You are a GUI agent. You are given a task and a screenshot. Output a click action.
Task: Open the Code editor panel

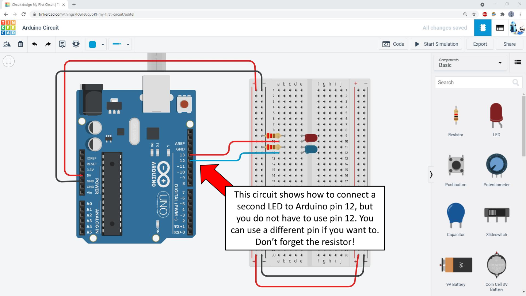tap(393, 44)
